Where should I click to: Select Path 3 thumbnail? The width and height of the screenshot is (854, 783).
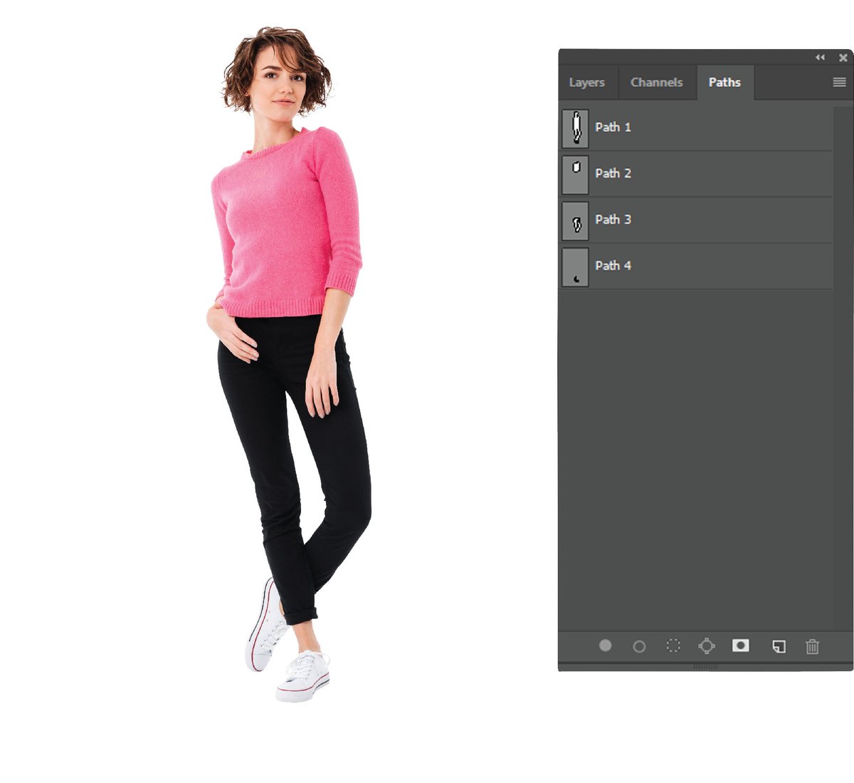tap(576, 221)
